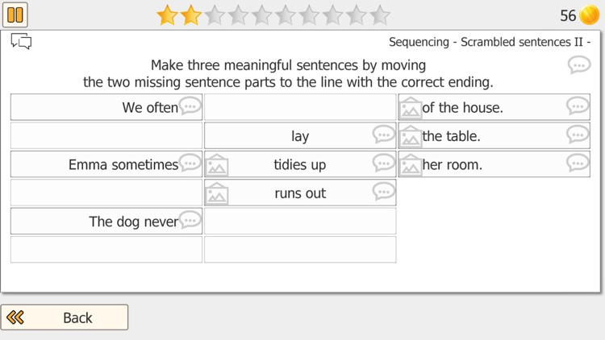The height and width of the screenshot is (340, 605).
Task: Click speech bubble next to 'We often'
Action: point(190,106)
